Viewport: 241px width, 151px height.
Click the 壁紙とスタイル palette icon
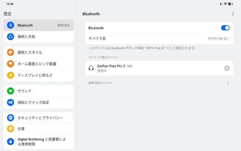(x=10, y=52)
